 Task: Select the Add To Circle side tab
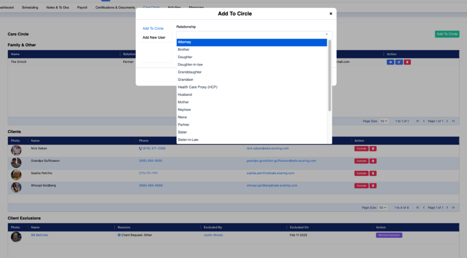click(153, 29)
